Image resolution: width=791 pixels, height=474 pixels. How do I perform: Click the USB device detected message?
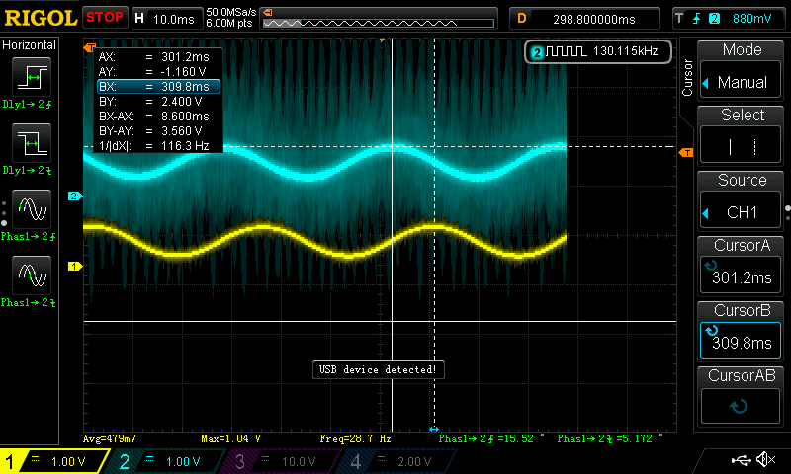click(379, 369)
